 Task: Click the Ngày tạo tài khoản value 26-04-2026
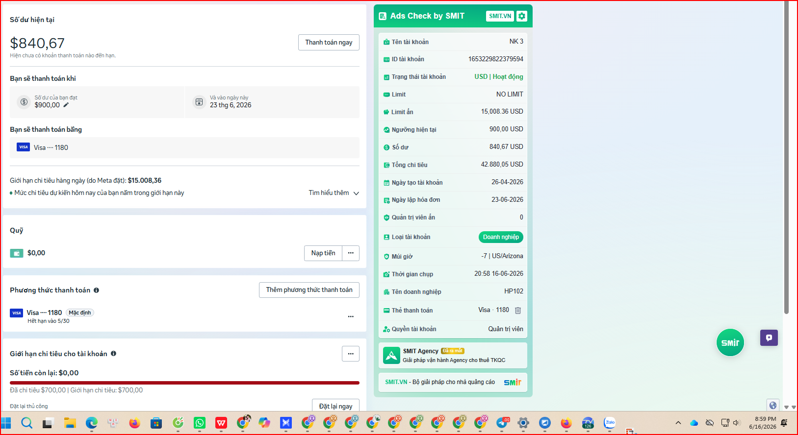(507, 182)
